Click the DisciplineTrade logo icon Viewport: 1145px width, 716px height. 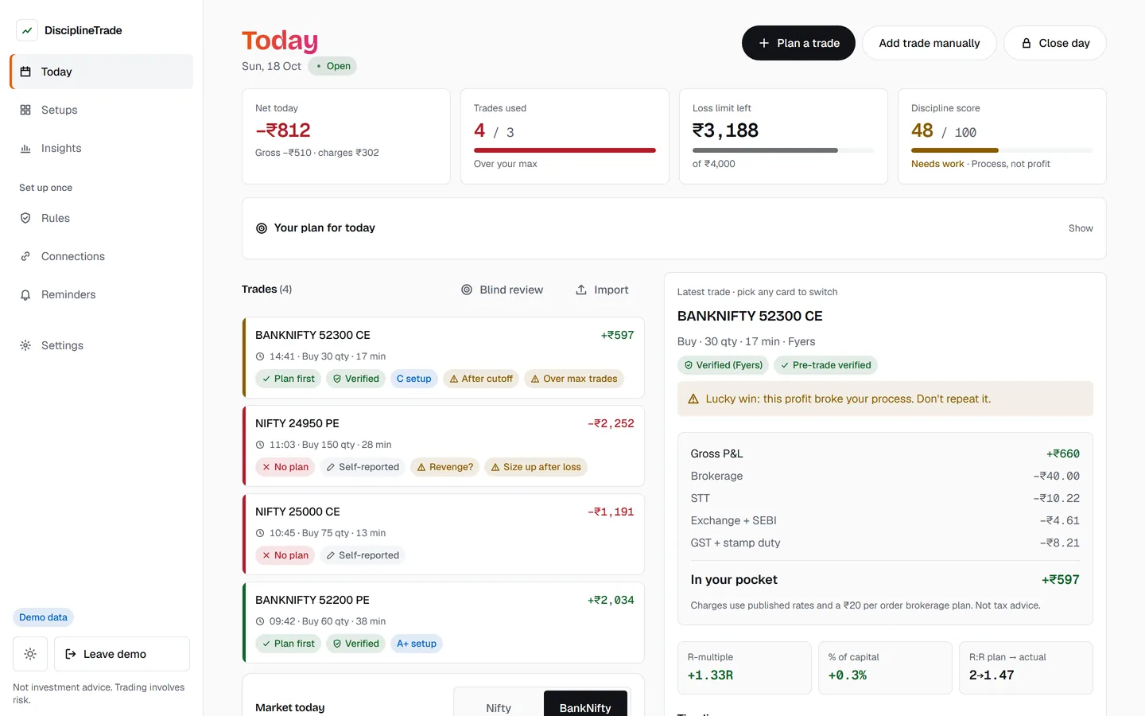pos(27,30)
